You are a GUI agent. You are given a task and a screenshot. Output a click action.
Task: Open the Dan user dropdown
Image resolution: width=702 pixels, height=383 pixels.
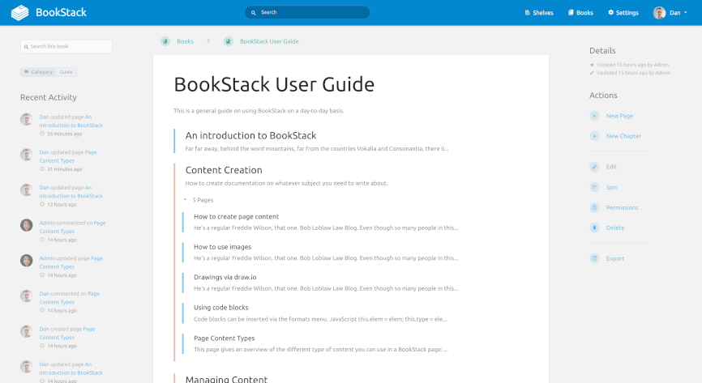670,12
